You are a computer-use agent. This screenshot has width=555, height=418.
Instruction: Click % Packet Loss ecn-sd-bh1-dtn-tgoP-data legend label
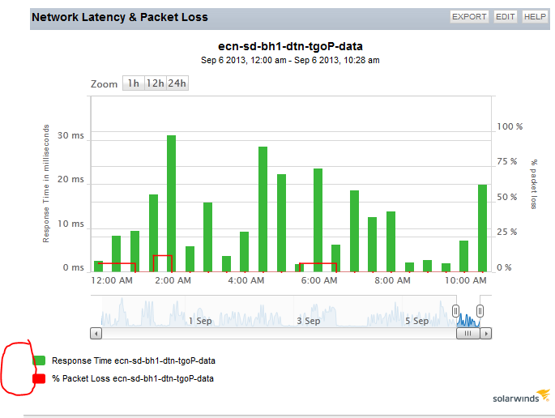(133, 379)
